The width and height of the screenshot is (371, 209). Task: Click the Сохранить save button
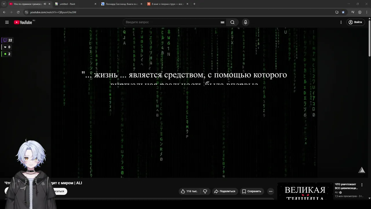coord(252,191)
